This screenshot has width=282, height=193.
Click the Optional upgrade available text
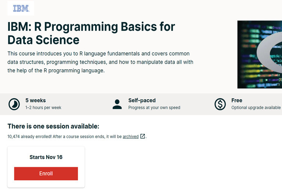tap(256, 108)
